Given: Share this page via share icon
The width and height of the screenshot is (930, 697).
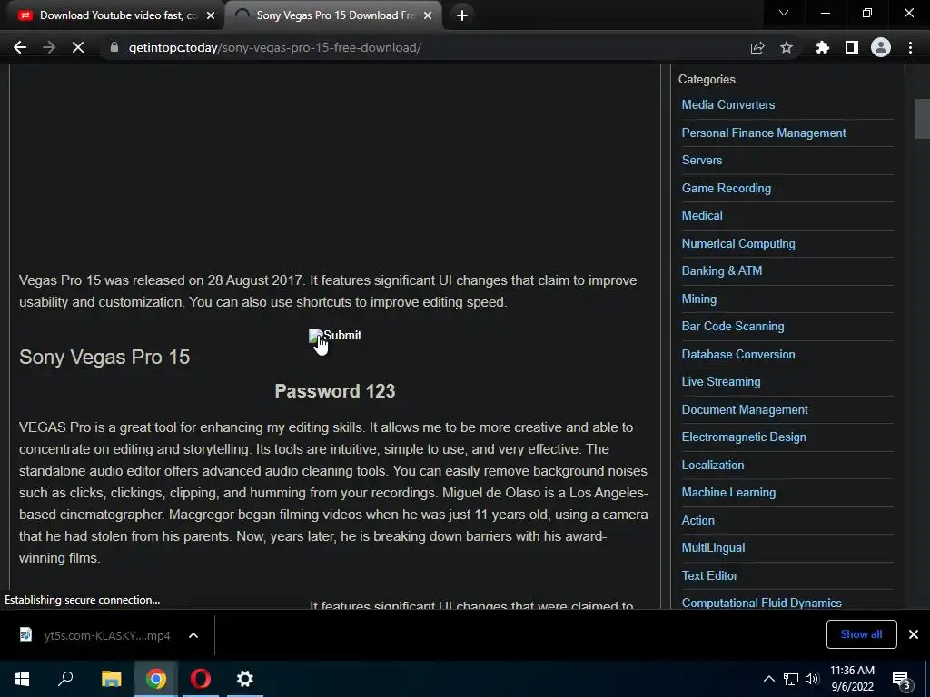Looking at the screenshot, I should pos(757,47).
